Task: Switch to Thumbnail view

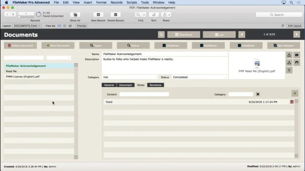Action: coord(183,34)
